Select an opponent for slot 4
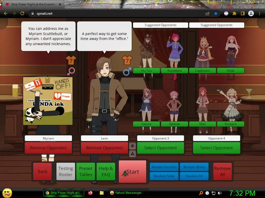The width and height of the screenshot is (265, 198). click(x=217, y=148)
